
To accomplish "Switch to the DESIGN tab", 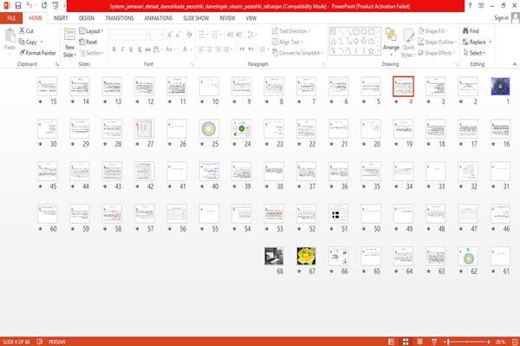I will coord(87,18).
